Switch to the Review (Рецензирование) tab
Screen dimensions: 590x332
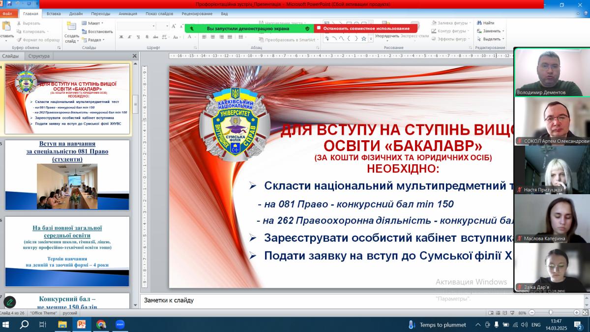tap(197, 14)
